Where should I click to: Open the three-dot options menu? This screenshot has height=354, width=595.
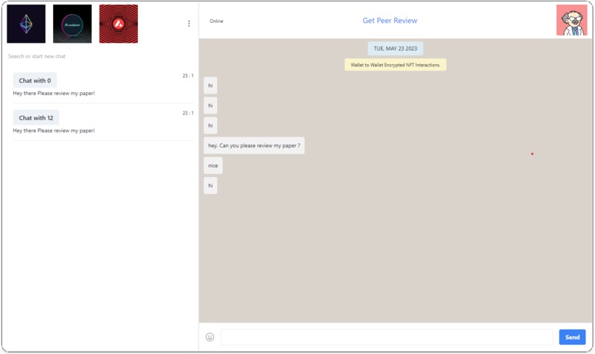tap(189, 24)
